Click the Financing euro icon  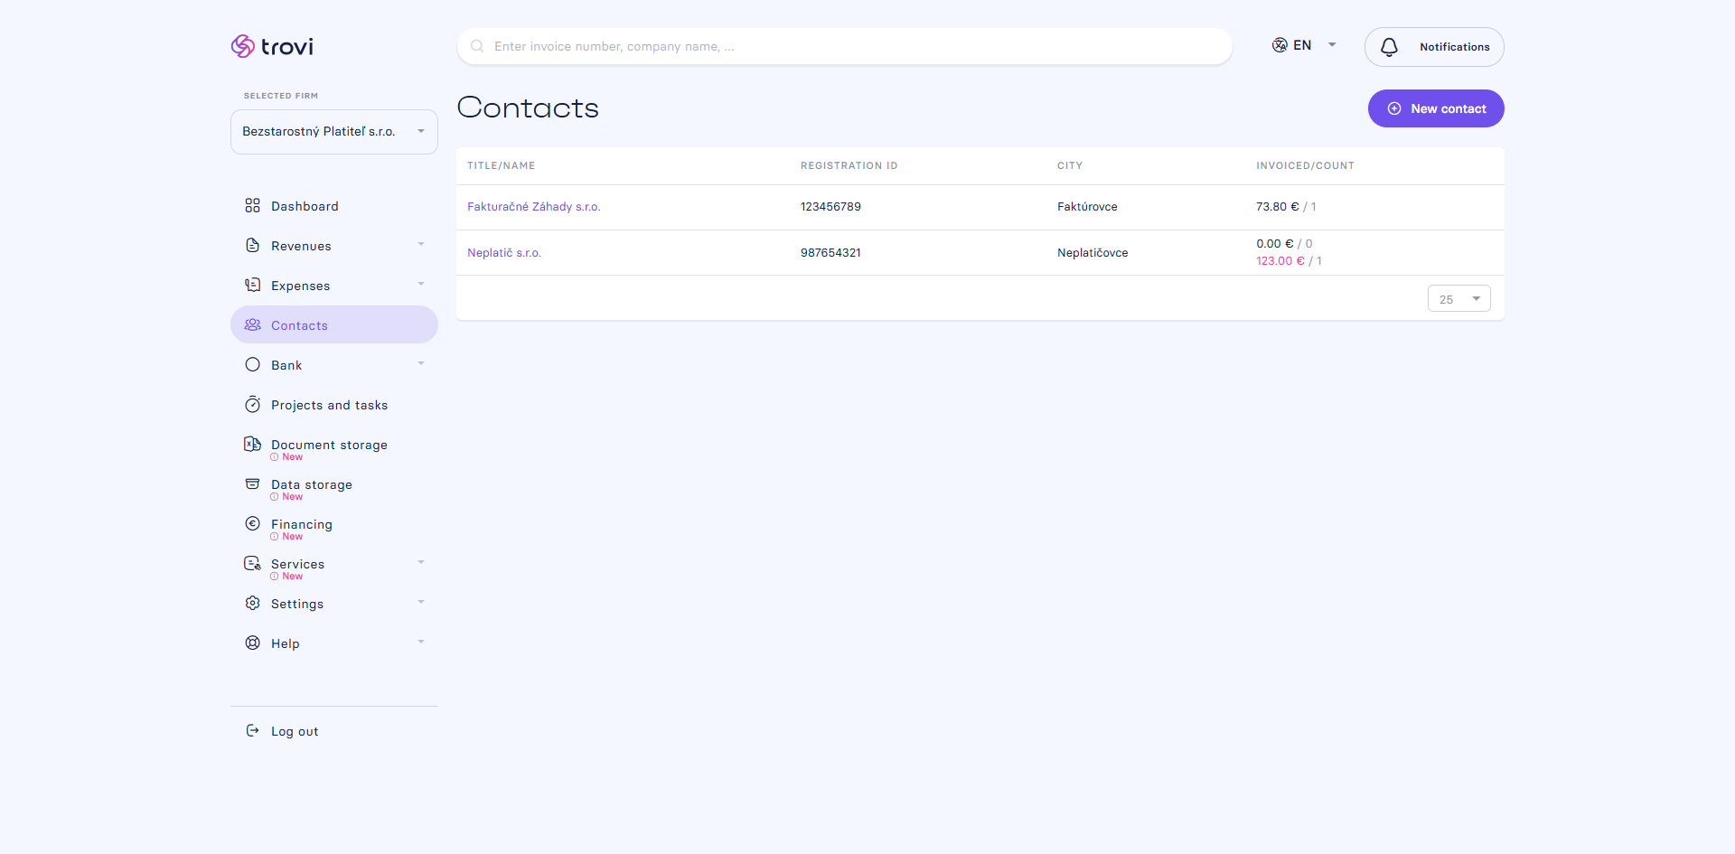tap(252, 523)
